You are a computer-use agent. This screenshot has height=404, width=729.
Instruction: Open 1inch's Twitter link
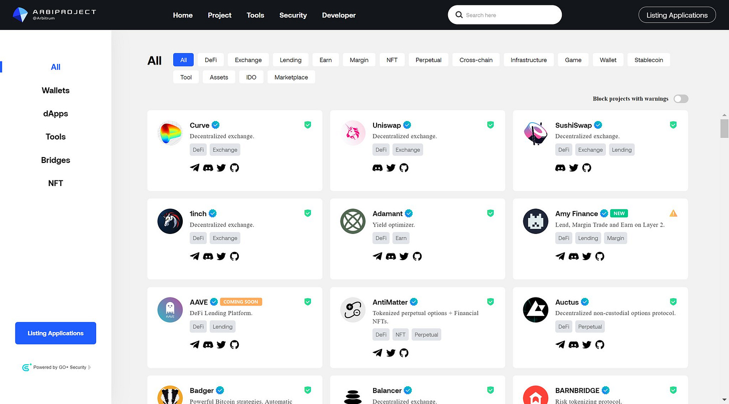tap(221, 256)
